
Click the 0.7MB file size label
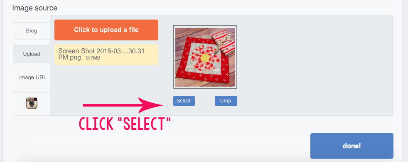tap(93, 58)
